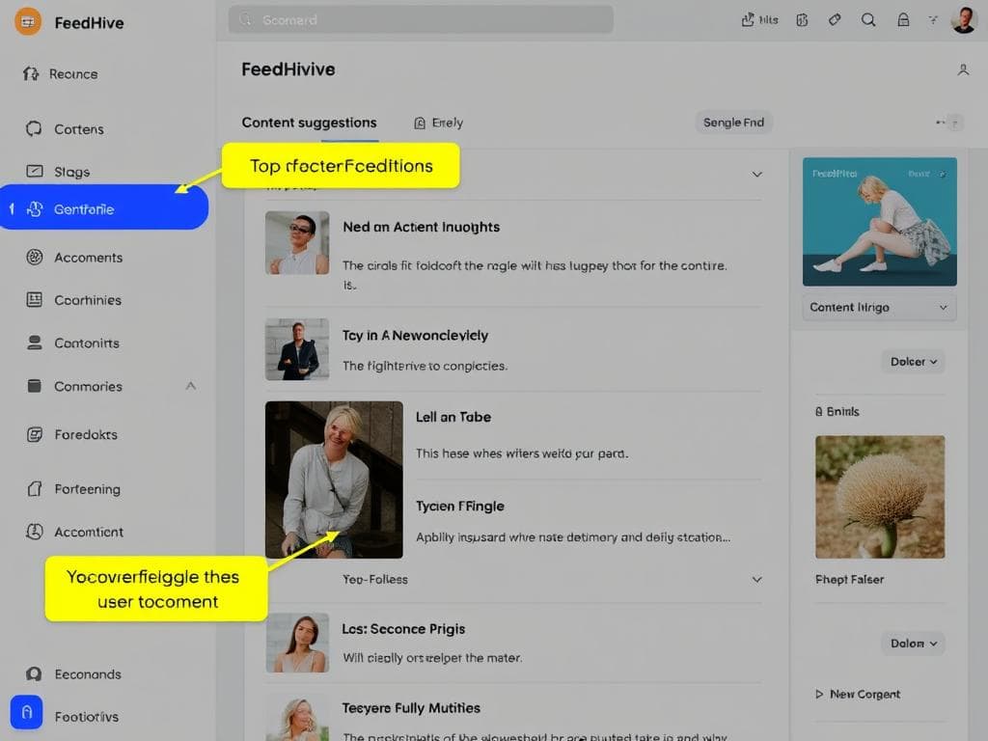This screenshot has height=741, width=988.
Task: Click the Accomtiant clock icon
Action: (x=35, y=532)
